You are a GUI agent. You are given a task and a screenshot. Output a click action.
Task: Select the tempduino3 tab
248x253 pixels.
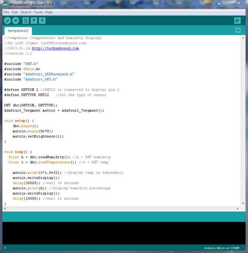tap(18, 31)
